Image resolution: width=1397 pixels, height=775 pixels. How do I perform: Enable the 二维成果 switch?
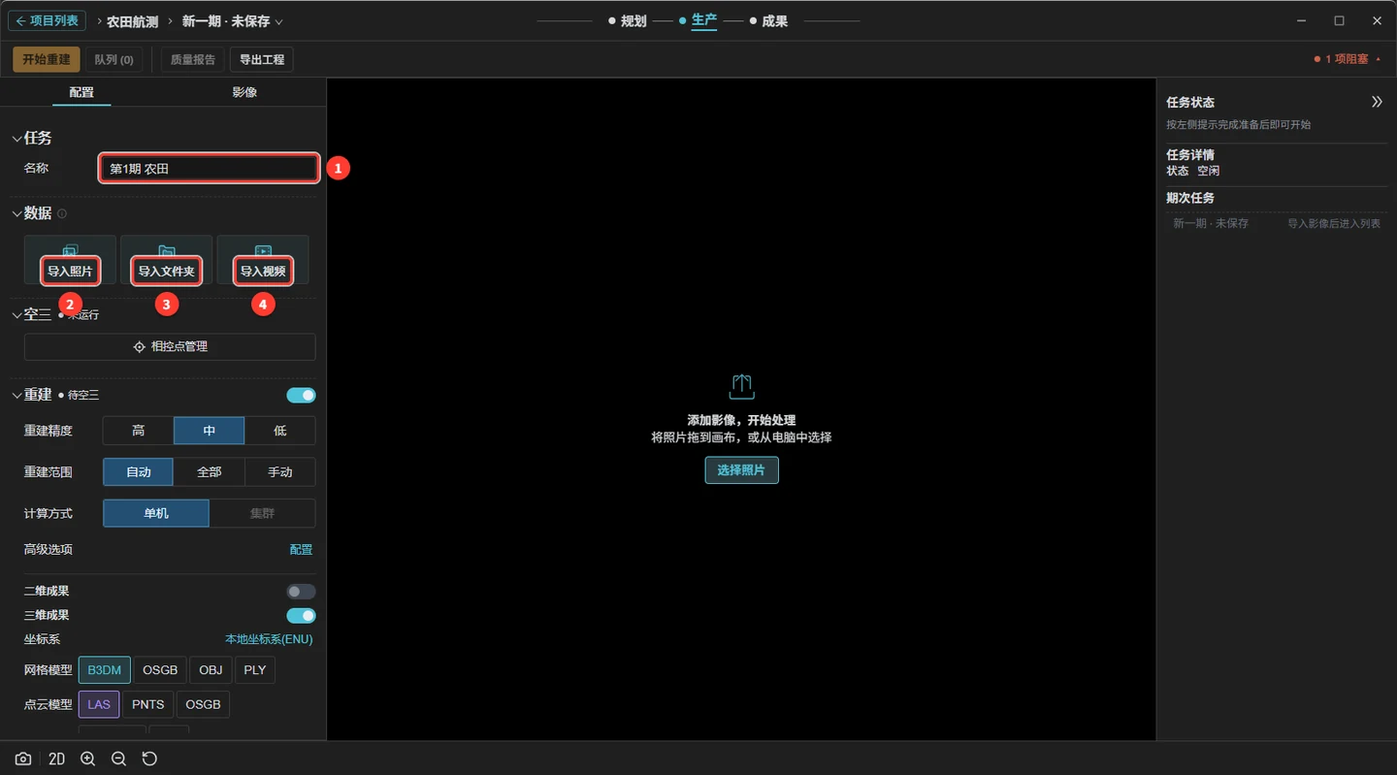tap(301, 592)
